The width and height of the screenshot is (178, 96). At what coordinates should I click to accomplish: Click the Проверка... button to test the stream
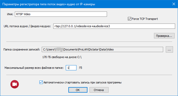point(164,36)
